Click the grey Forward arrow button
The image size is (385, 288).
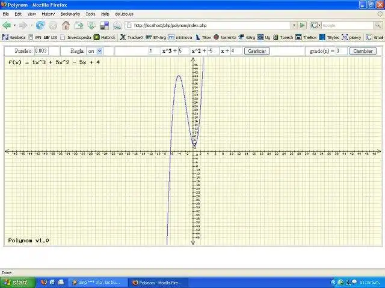click(x=23, y=25)
